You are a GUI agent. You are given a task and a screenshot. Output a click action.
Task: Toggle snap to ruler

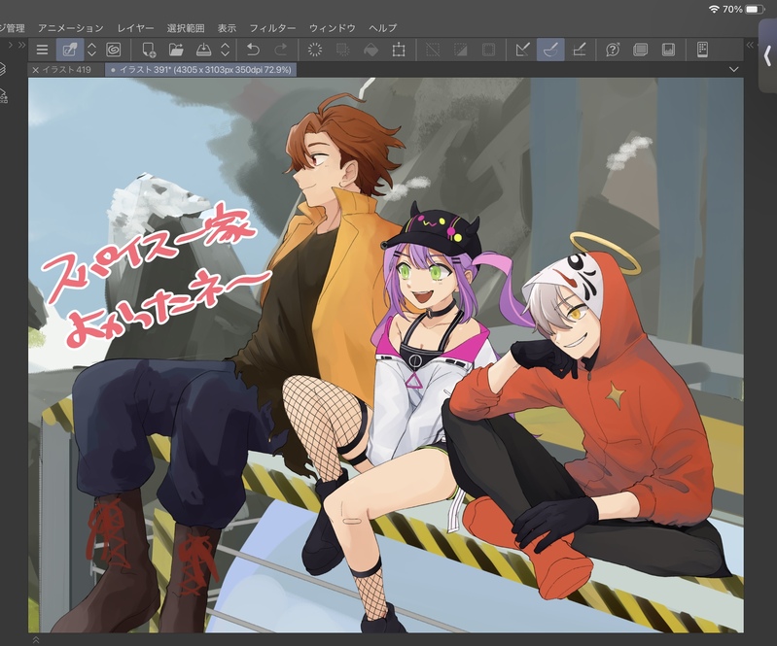coord(523,50)
